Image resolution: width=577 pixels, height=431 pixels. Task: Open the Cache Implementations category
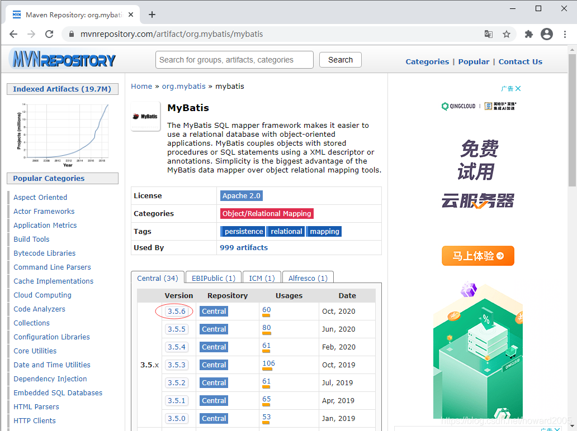tap(53, 281)
